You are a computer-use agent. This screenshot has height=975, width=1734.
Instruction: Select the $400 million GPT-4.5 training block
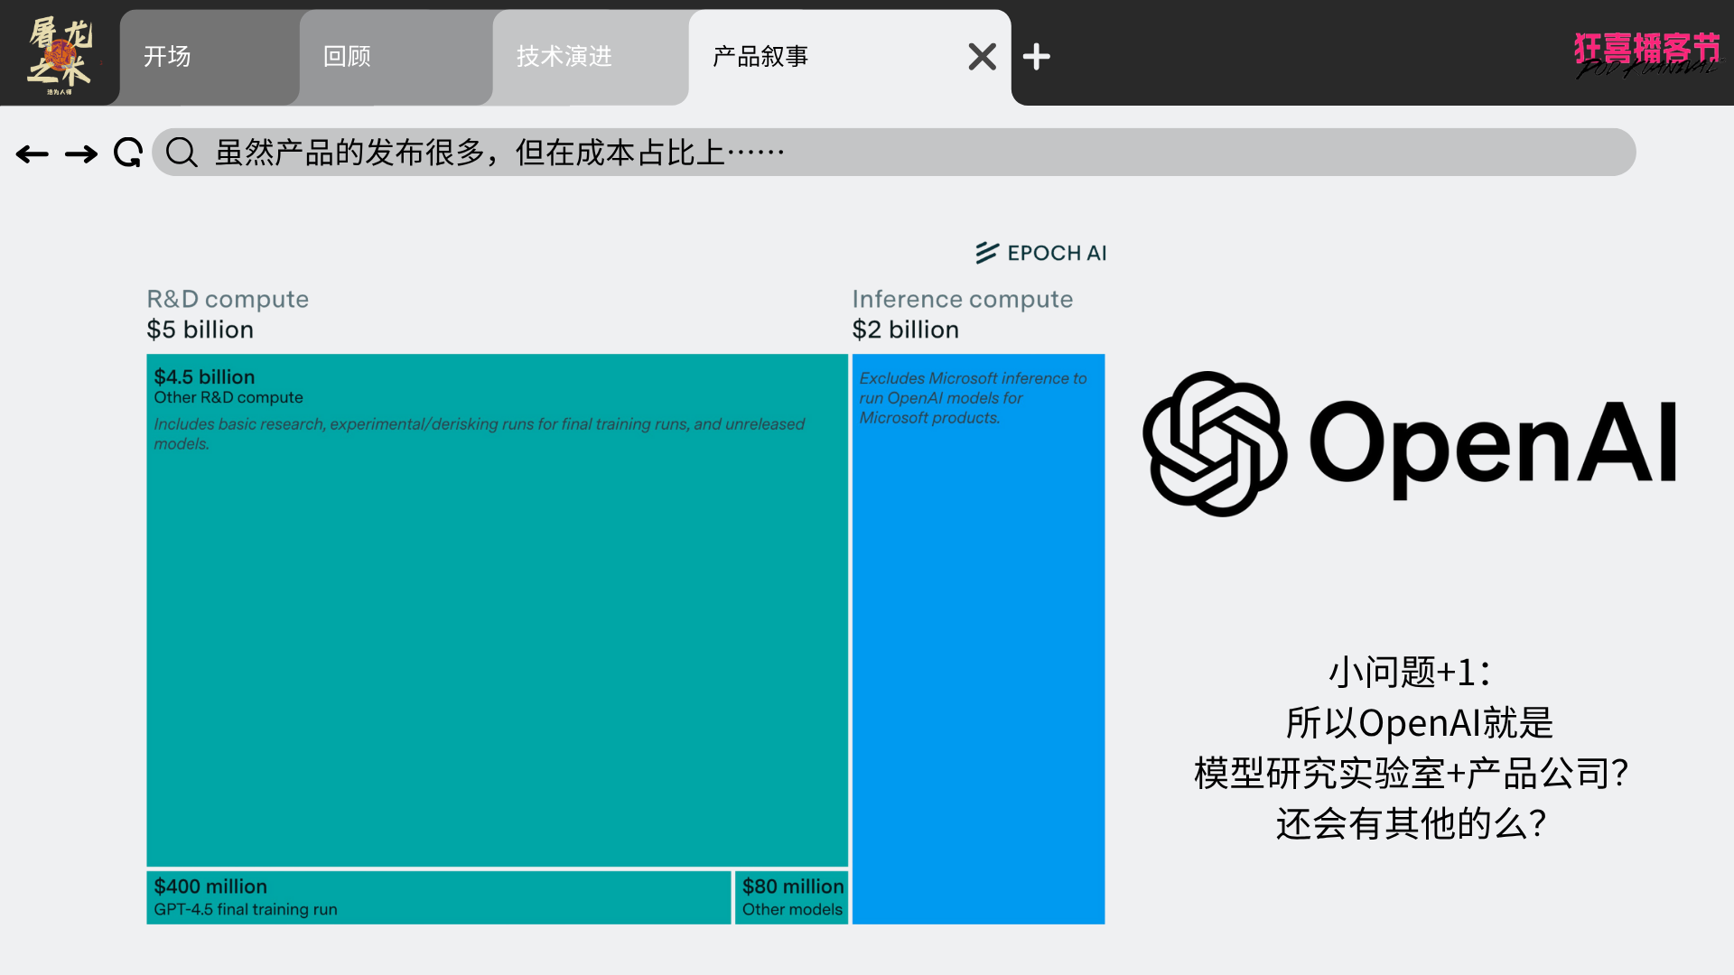tap(438, 897)
